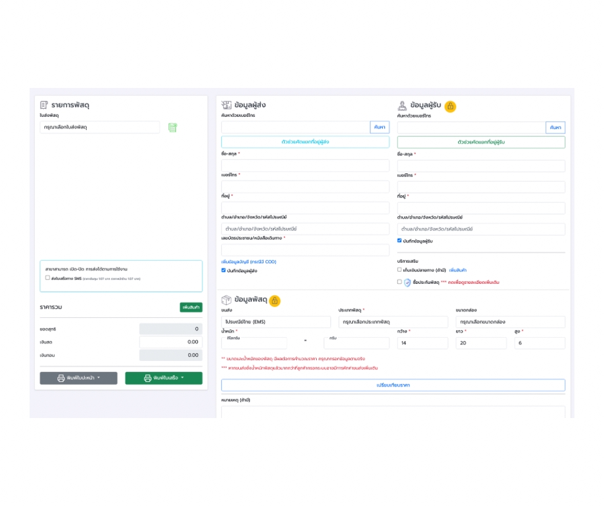Click the shield icon beside ซื้อประกันพัสดุ
Screen dimensions: 604x506
(407, 283)
